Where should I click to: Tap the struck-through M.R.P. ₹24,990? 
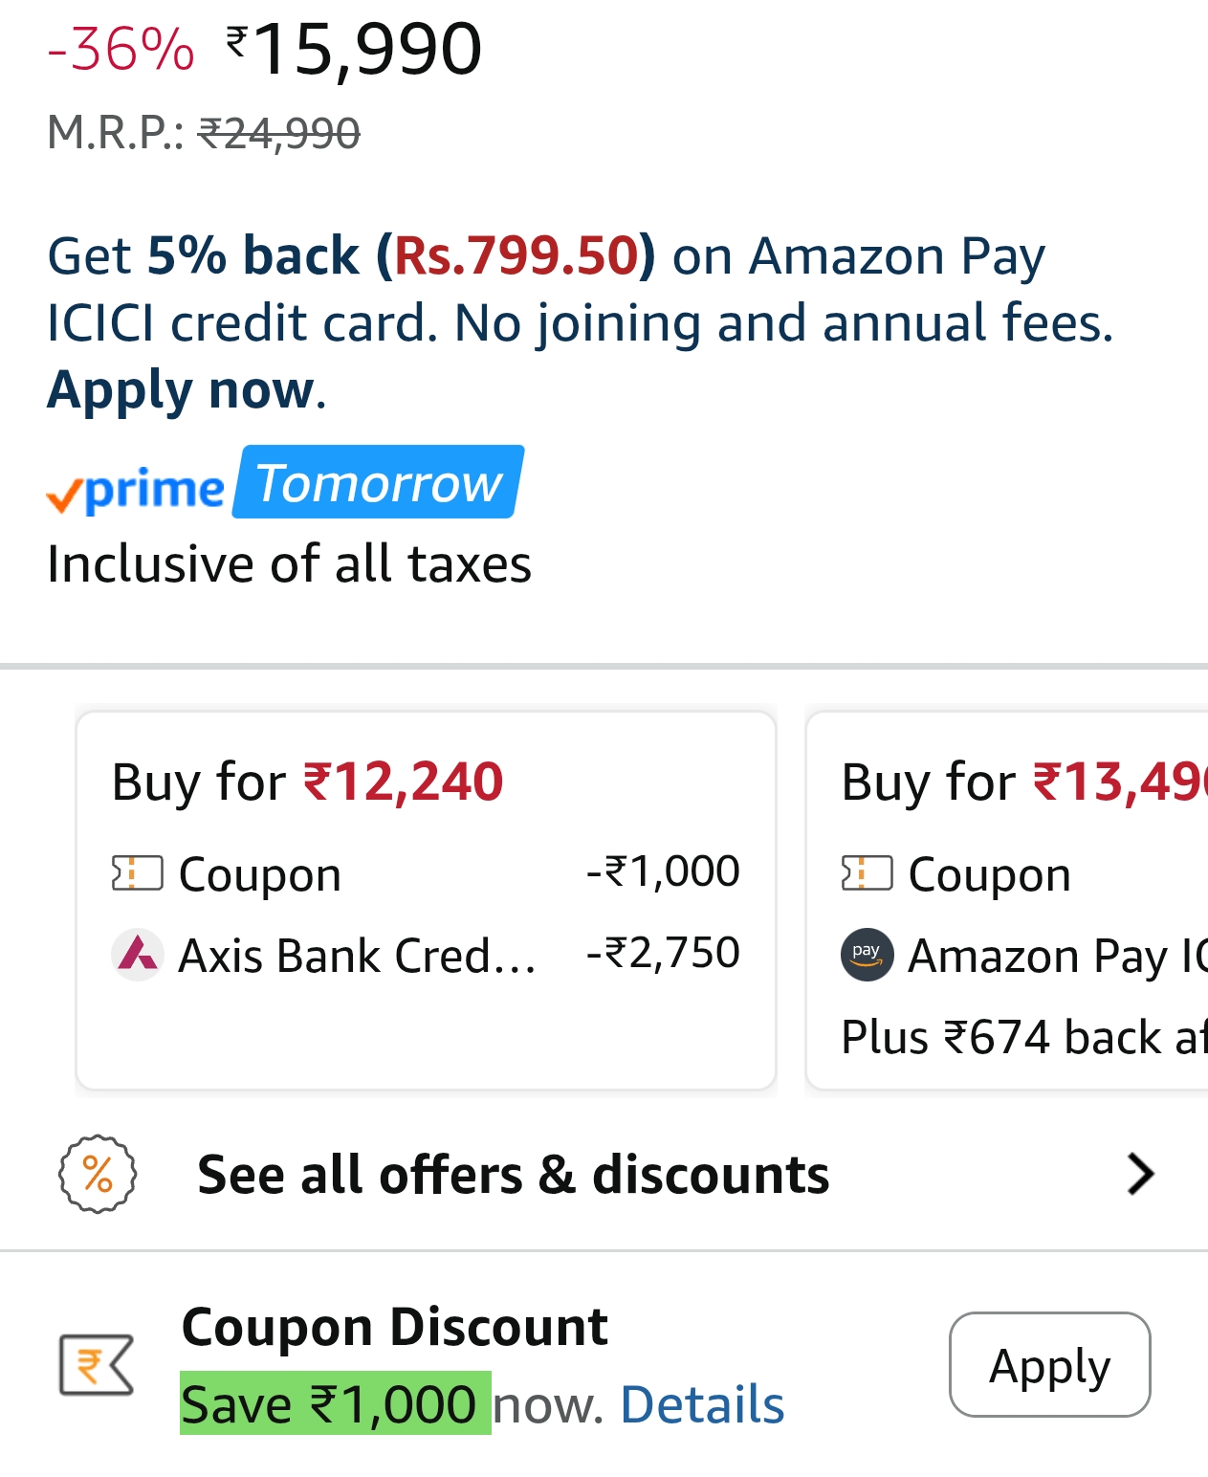point(278,133)
